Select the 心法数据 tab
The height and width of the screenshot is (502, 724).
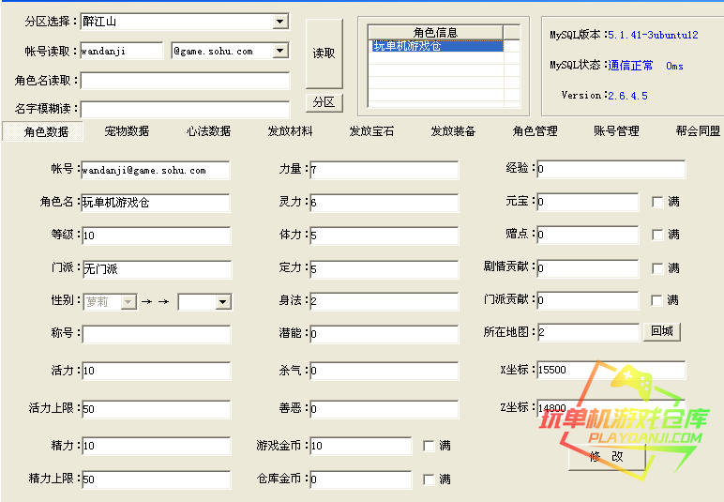208,131
